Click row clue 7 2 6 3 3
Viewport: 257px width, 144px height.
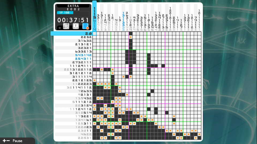click(x=85, y=91)
